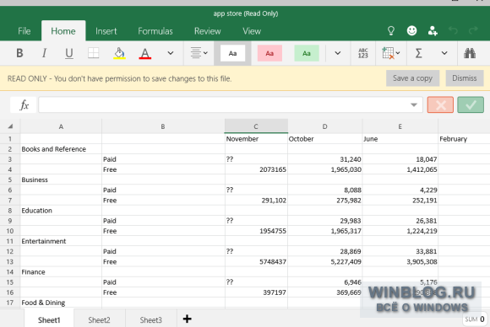Toggle Underline formatting
This screenshot has width=490, height=327.
[68, 53]
